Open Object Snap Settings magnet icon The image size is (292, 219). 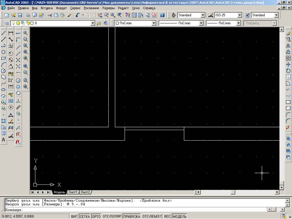(18, 142)
